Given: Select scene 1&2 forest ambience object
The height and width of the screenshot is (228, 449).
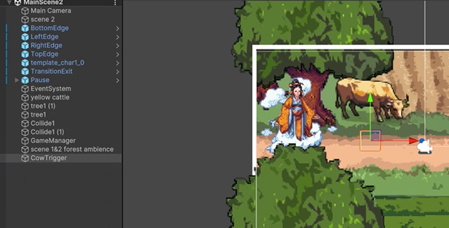Looking at the screenshot, I should tap(72, 149).
